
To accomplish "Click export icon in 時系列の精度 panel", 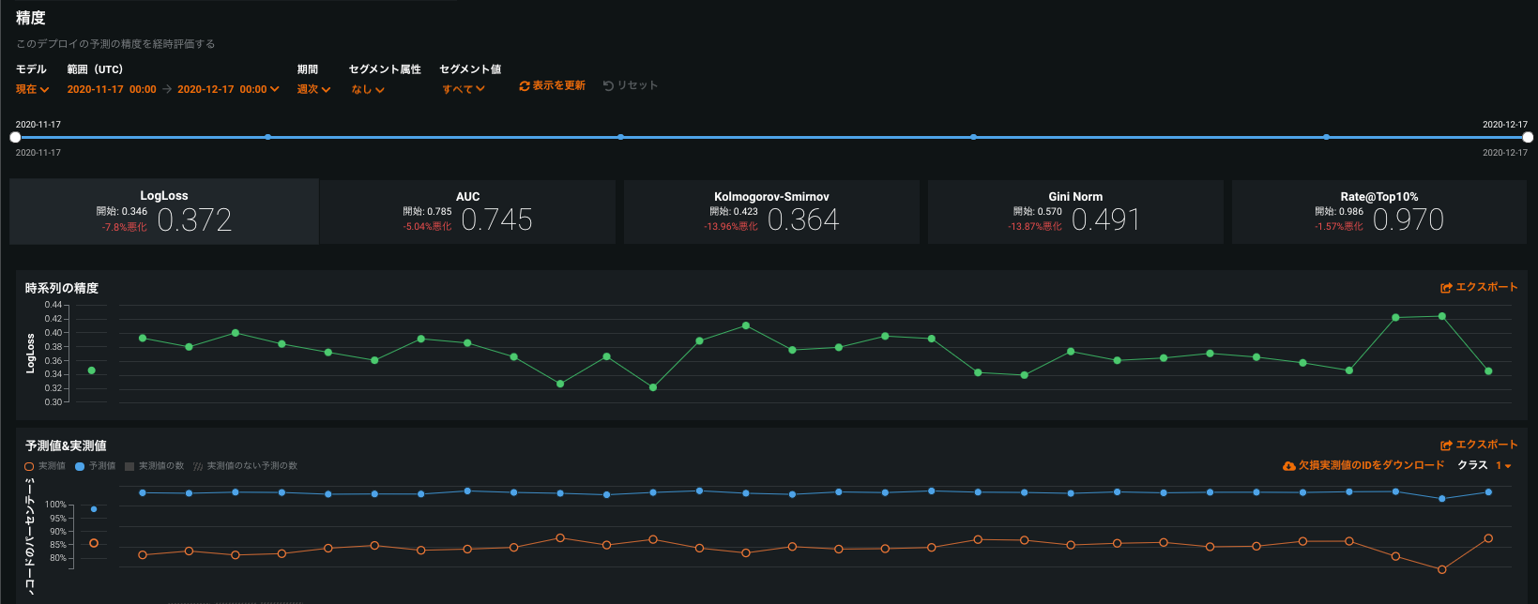I will (x=1446, y=288).
